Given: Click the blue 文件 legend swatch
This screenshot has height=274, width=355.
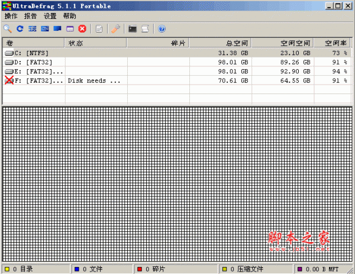Looking at the screenshot, I should pyautogui.click(x=77, y=269).
